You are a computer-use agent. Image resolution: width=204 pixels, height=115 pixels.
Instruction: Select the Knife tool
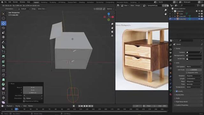coord(4,75)
